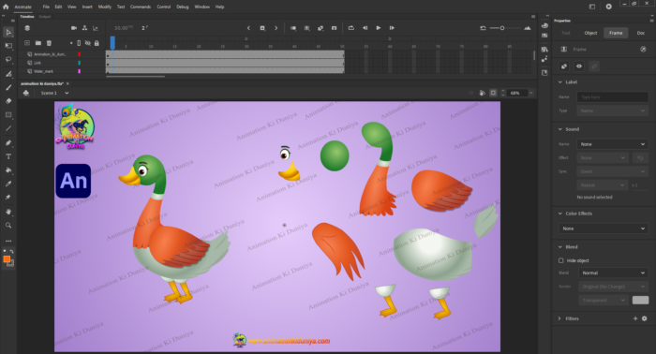
Task: Open the File menu
Action: [46, 7]
